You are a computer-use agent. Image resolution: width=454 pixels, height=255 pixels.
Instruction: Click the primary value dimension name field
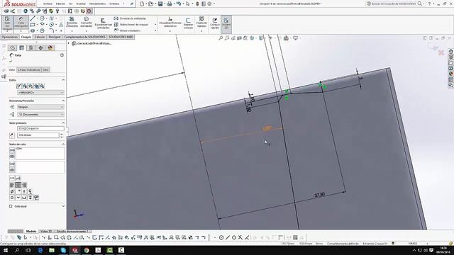click(41, 128)
